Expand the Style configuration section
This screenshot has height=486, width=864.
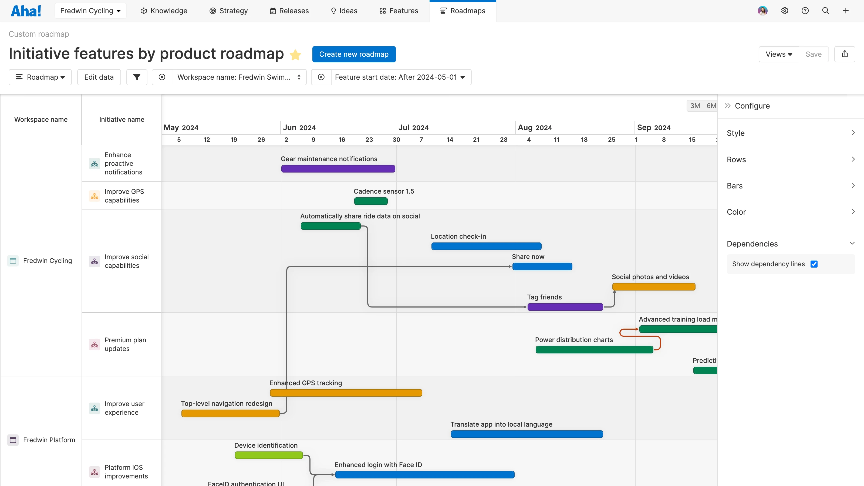(x=791, y=133)
